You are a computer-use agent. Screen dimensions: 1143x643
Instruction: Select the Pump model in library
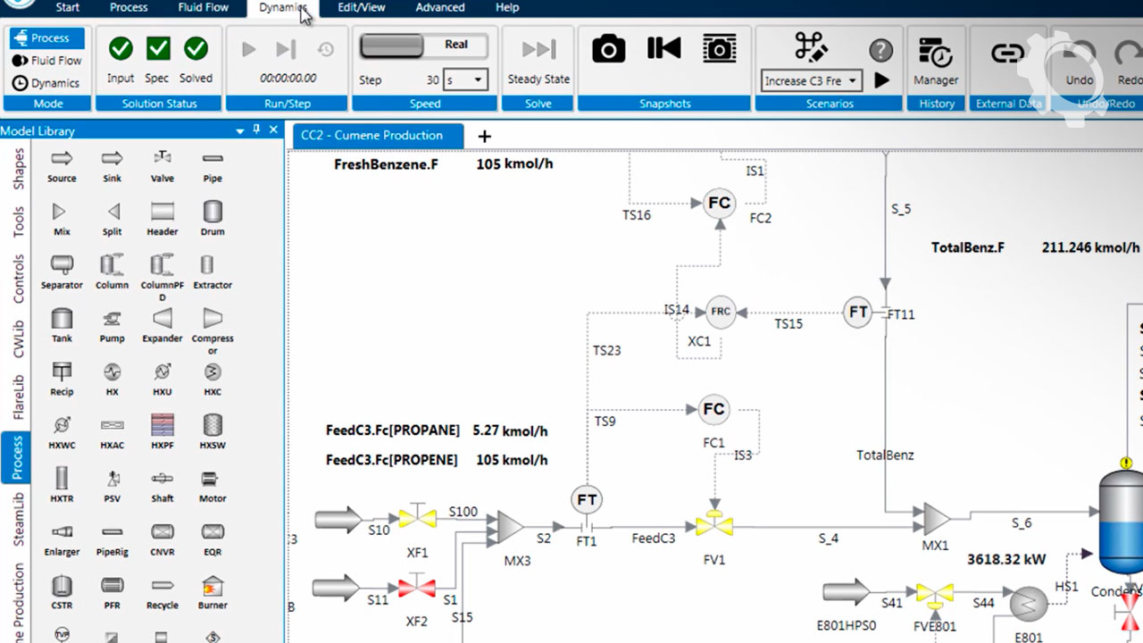[112, 319]
